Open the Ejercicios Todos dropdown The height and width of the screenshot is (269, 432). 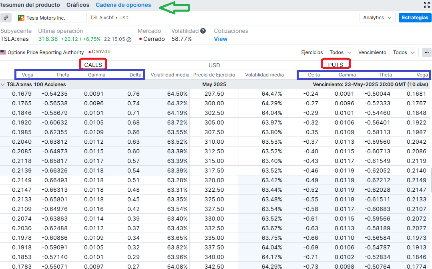point(340,52)
